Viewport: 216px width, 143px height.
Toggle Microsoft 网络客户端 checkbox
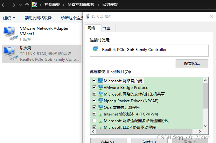94,81
